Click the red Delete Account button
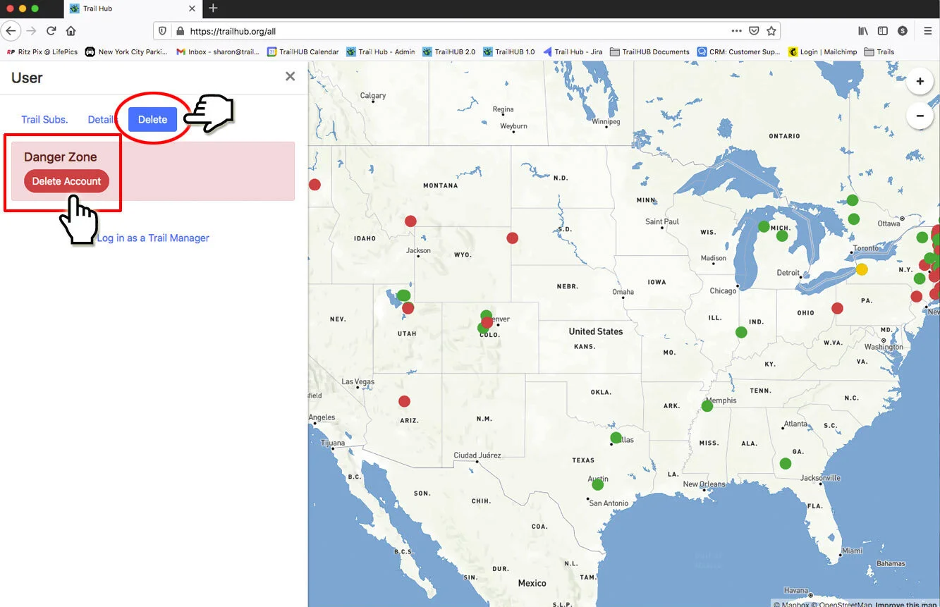 [x=67, y=181]
